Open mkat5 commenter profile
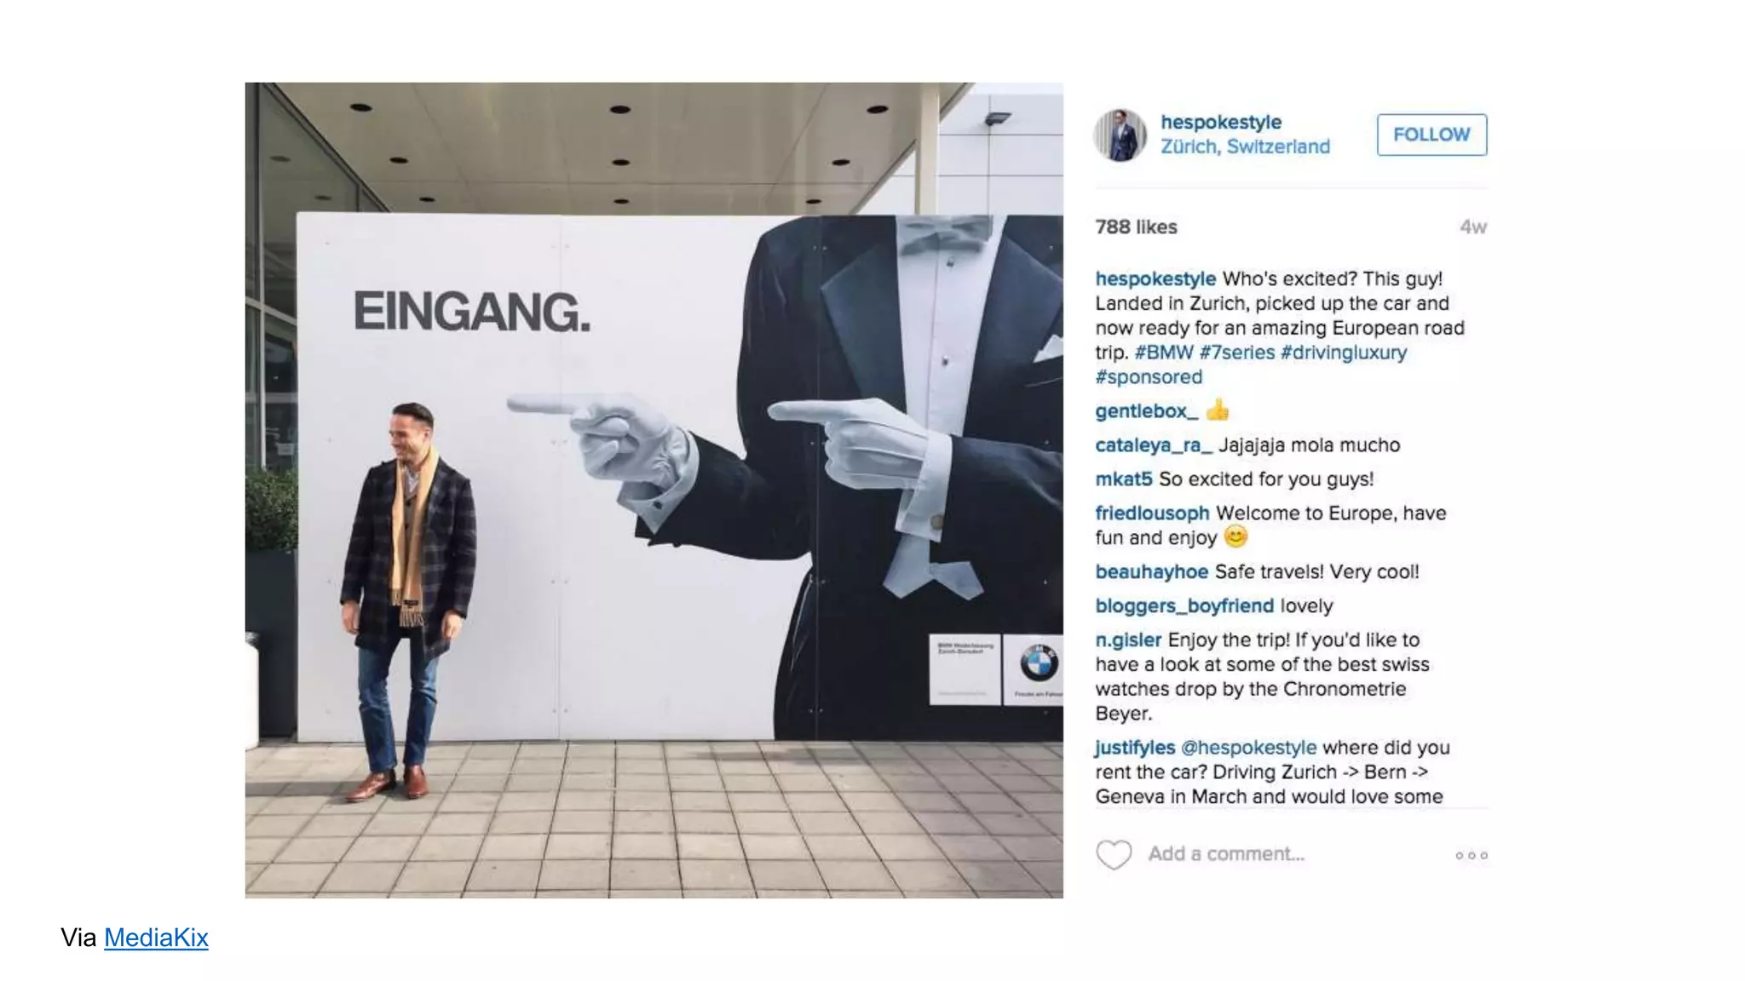Screen dimensions: 1745x981 (1124, 479)
